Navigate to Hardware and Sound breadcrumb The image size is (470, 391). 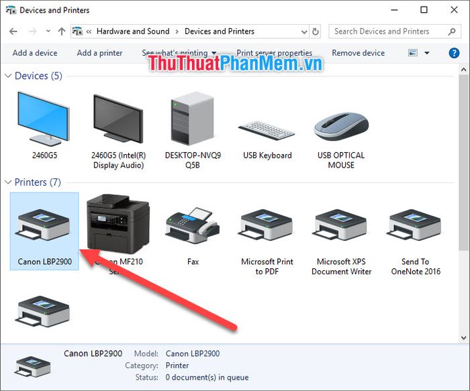coord(133,32)
